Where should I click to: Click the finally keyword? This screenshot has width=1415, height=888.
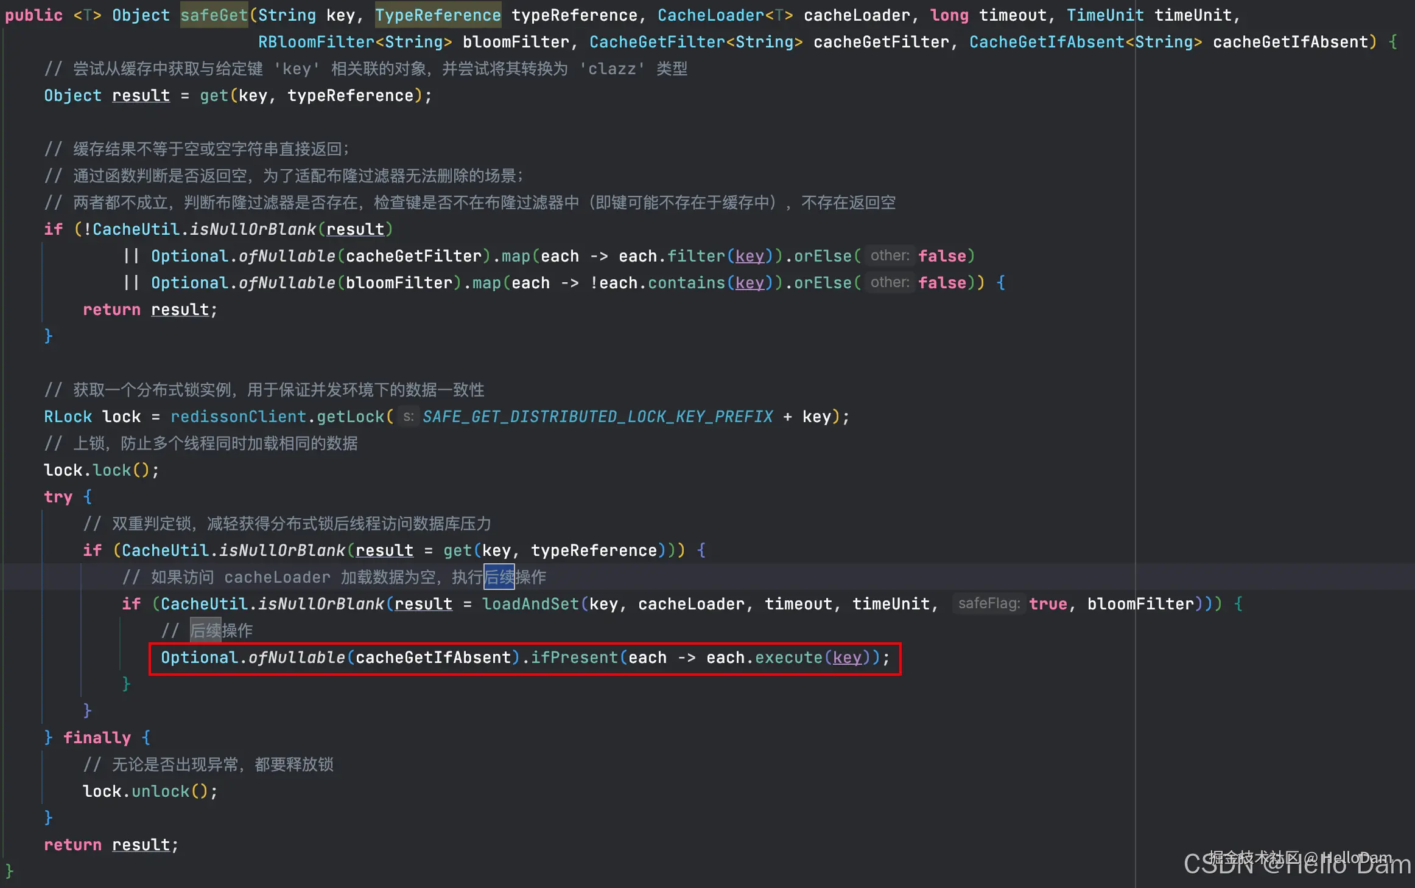pyautogui.click(x=97, y=738)
